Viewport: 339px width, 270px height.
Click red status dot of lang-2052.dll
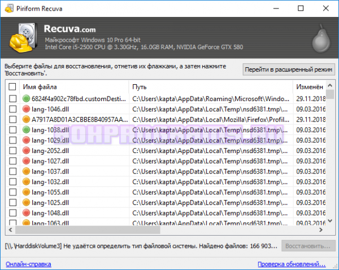[x=26, y=150]
